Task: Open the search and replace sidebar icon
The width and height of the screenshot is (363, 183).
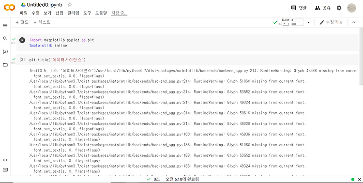Action: pyautogui.click(x=5, y=38)
